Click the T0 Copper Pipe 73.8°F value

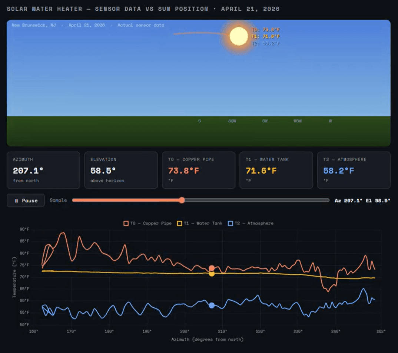click(183, 171)
